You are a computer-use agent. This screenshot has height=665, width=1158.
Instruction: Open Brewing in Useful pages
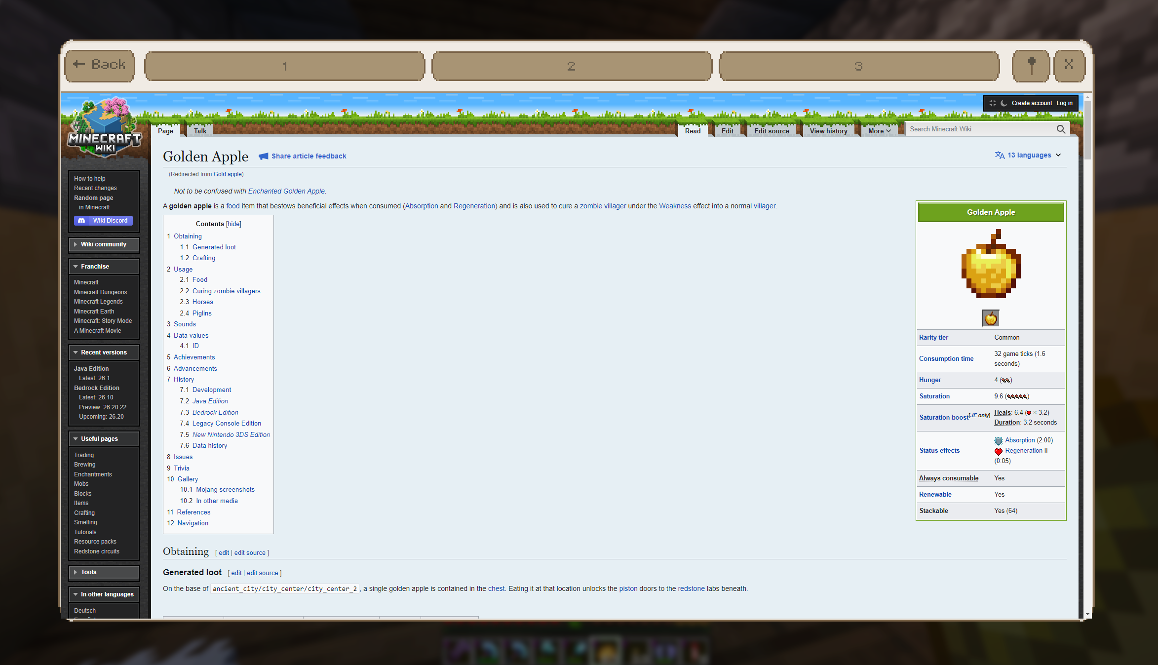[84, 465]
